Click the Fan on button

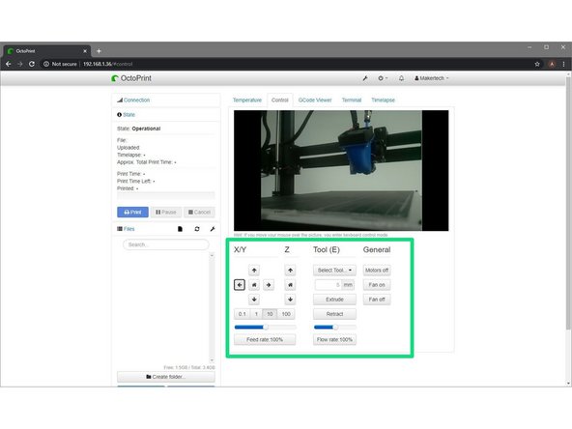point(377,284)
